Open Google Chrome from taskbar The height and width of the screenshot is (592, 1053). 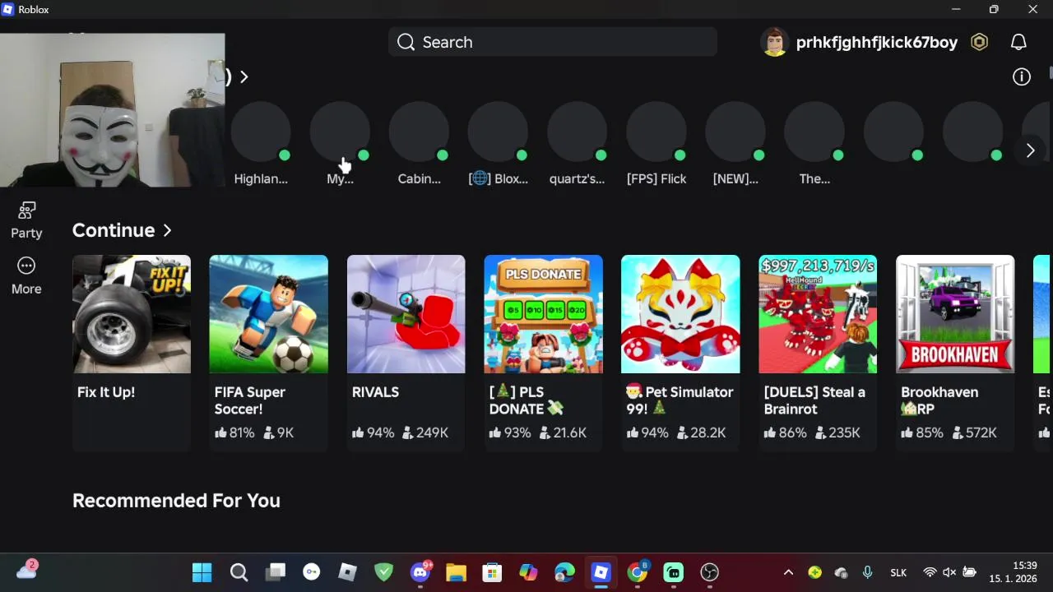(638, 572)
